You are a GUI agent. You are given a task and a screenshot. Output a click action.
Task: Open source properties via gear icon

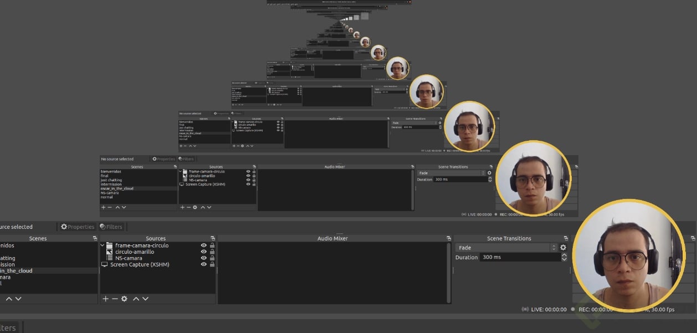coord(124,299)
